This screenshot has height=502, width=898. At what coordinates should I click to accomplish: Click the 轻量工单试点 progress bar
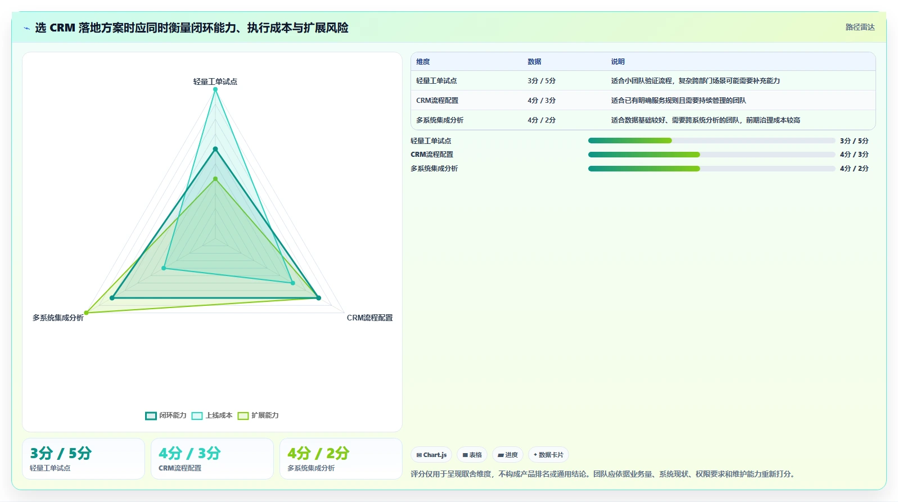tap(711, 141)
